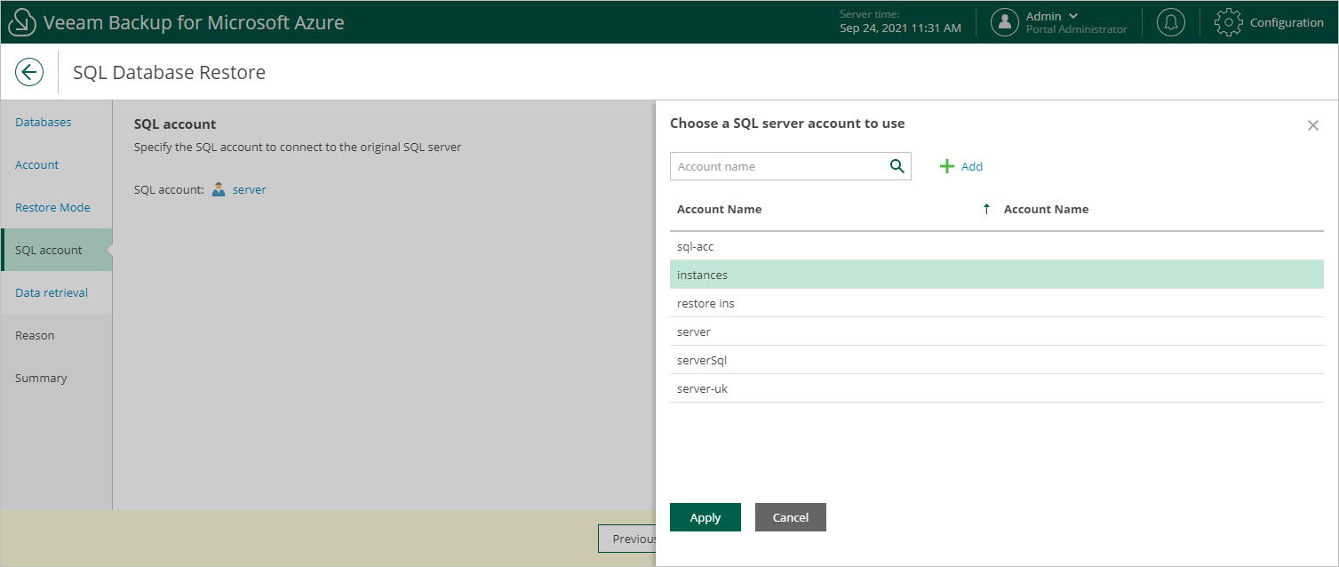Image resolution: width=1339 pixels, height=567 pixels.
Task: Select the restore ins account row
Action: click(997, 303)
